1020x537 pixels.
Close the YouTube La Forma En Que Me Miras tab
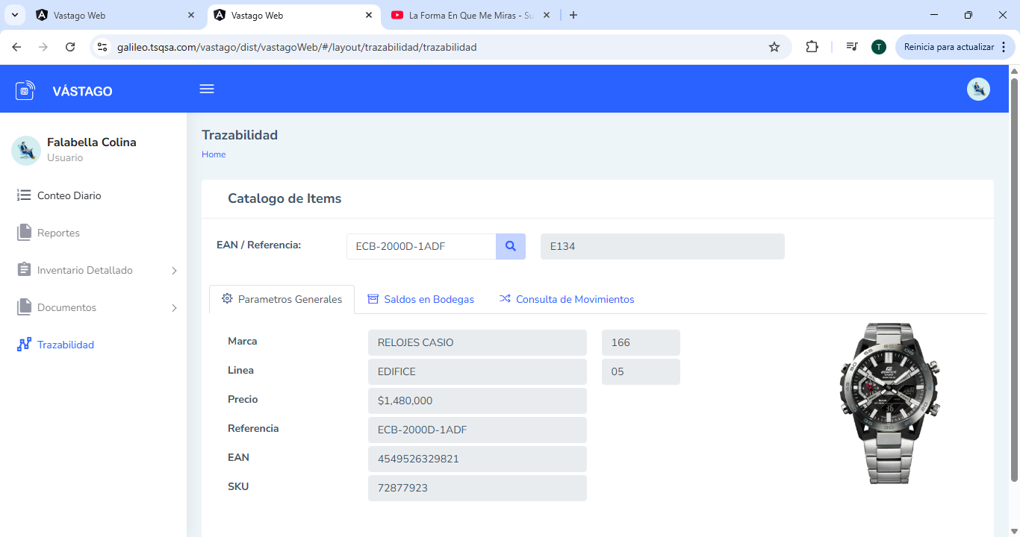pyautogui.click(x=547, y=15)
